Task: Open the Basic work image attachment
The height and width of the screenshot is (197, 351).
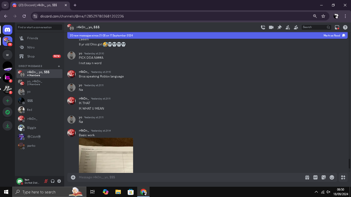Action: [x=106, y=155]
